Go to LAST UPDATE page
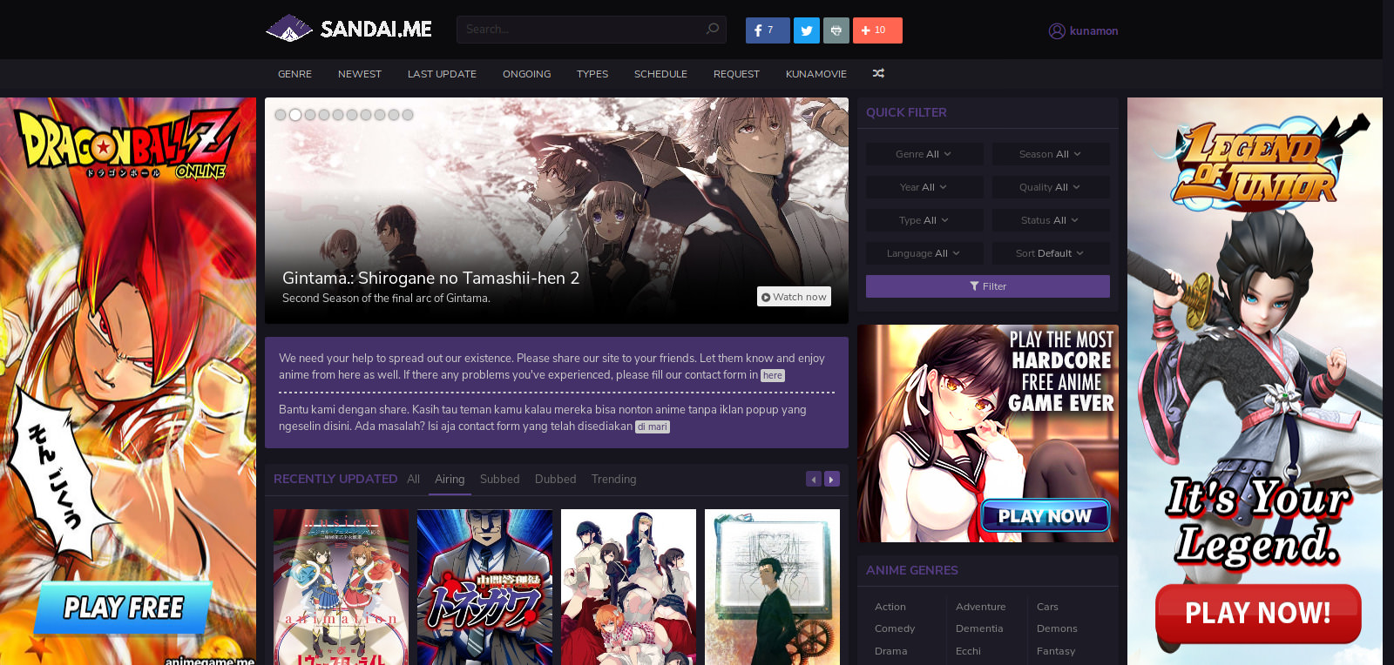This screenshot has width=1394, height=665. tap(442, 74)
